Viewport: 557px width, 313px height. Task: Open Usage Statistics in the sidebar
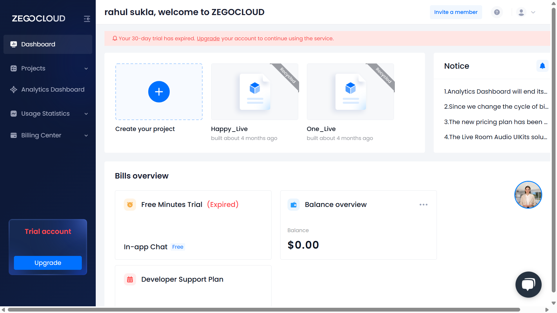(x=48, y=114)
